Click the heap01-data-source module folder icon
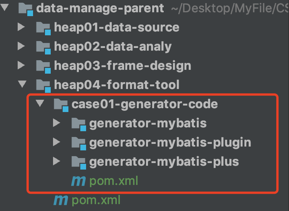Screen dimensions: 289x211 43,28
